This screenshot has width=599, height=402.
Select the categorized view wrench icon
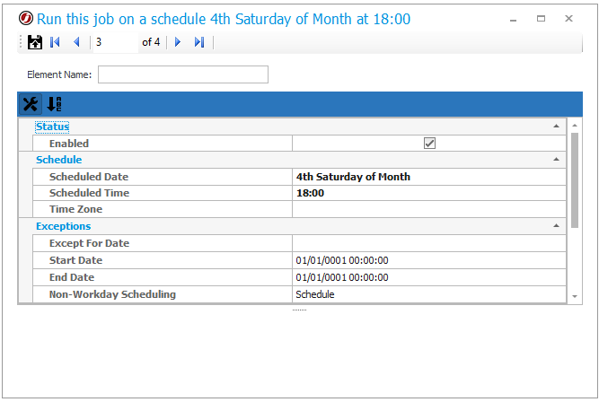pyautogui.click(x=31, y=104)
